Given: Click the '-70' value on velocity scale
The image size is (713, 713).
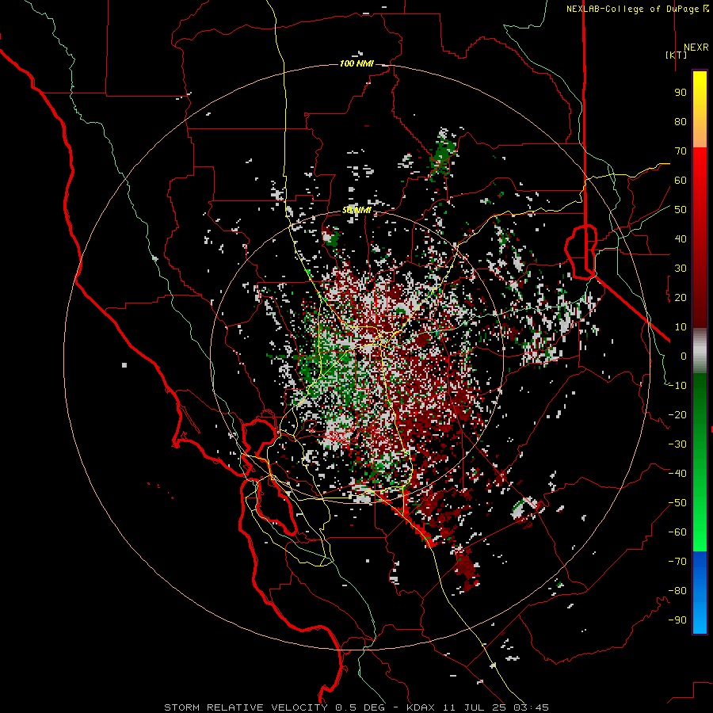Looking at the screenshot, I should 677,562.
